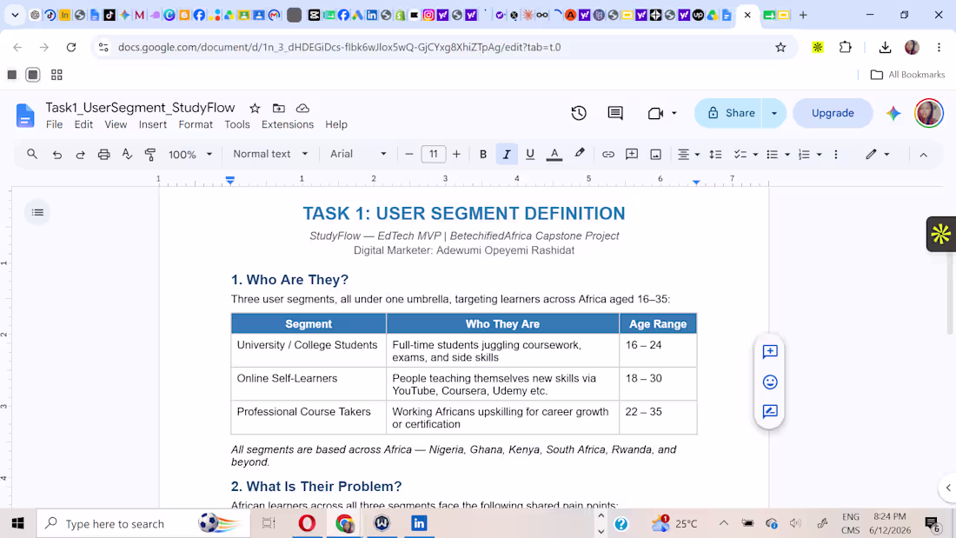
Task: Collapse the menus with the chevron
Action: pos(924,155)
